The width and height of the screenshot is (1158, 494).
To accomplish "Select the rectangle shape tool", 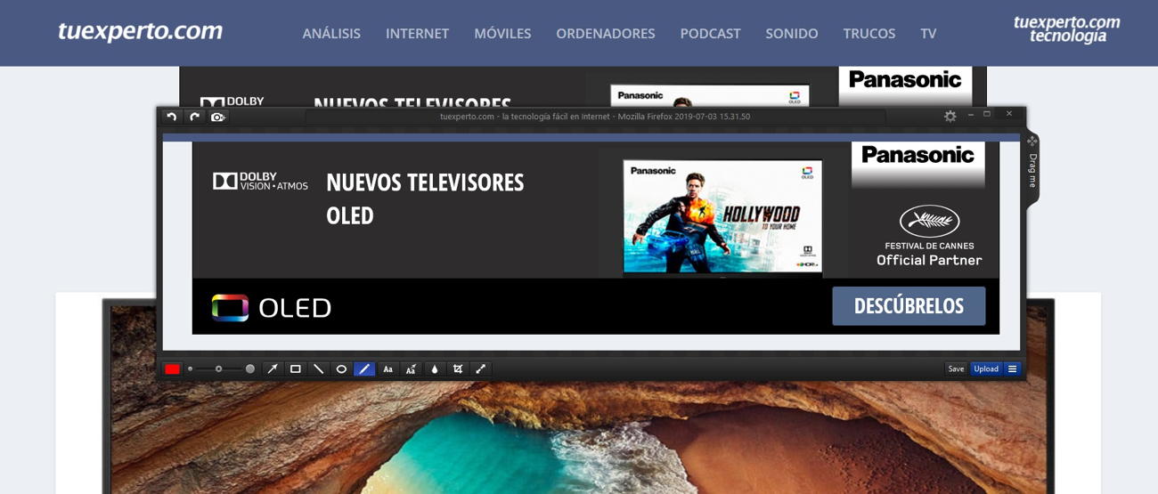I will [296, 369].
